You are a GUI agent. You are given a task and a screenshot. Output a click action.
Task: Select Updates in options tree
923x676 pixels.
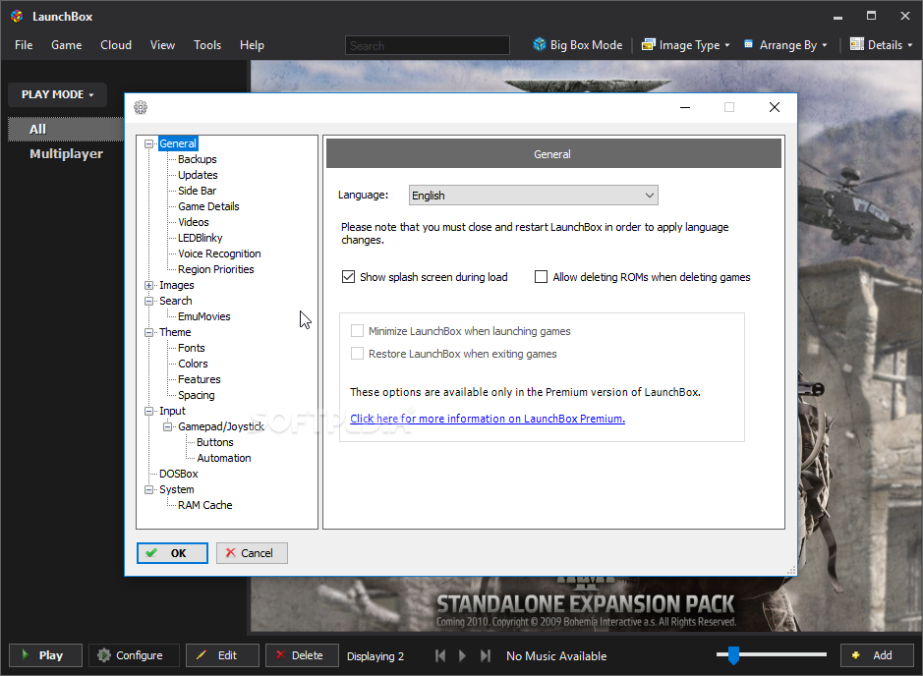[x=198, y=175]
